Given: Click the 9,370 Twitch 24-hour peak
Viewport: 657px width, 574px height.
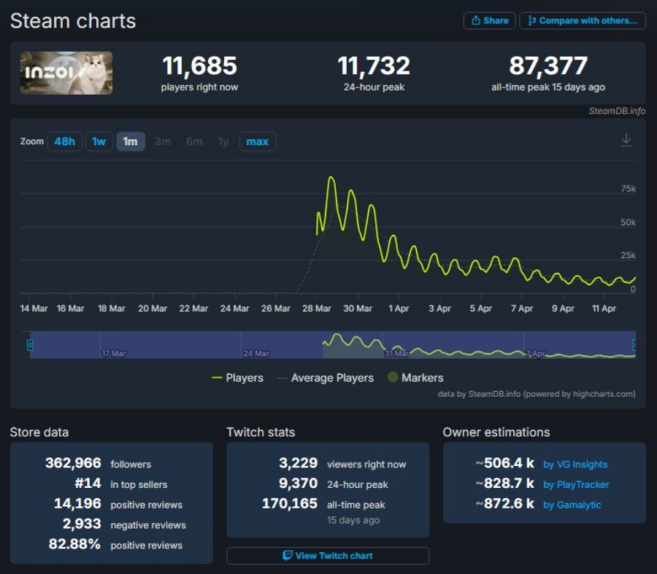Looking at the screenshot, I should click(x=299, y=484).
